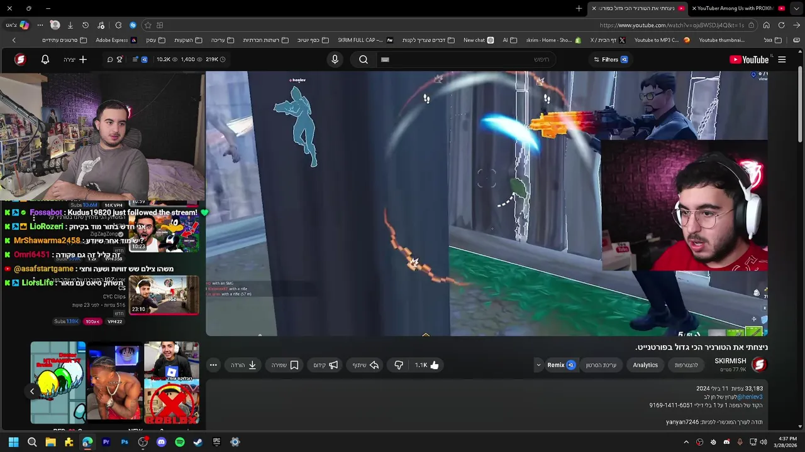
Task: Open browser downloads
Action: click(70, 25)
